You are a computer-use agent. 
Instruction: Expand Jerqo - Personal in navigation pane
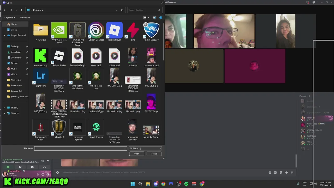[4, 35]
